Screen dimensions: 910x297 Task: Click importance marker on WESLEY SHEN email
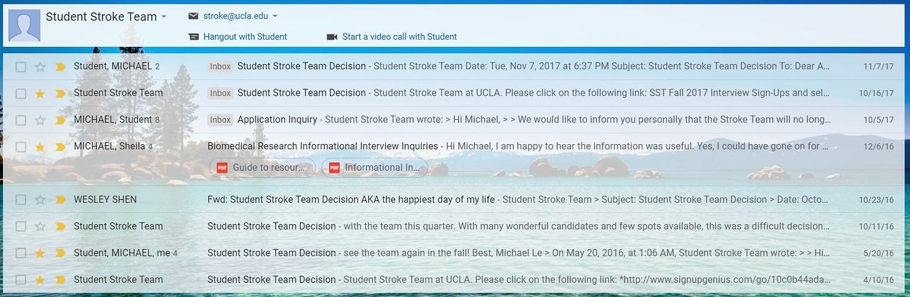[60, 200]
